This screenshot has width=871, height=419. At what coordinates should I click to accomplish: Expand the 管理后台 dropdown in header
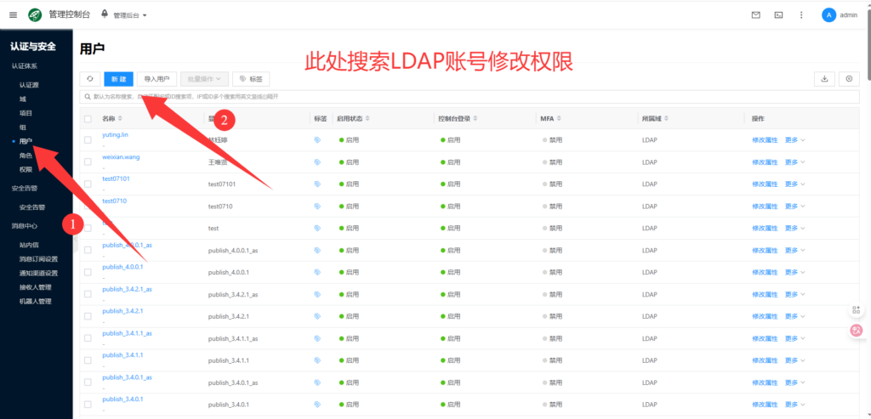[129, 15]
